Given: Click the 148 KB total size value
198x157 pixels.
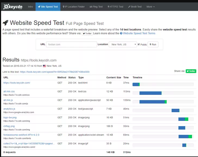Looking at the screenshot, I should pos(110,152).
